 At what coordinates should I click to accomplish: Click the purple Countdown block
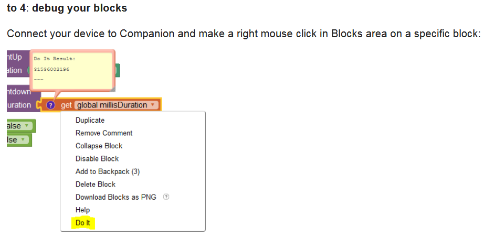coord(19,99)
